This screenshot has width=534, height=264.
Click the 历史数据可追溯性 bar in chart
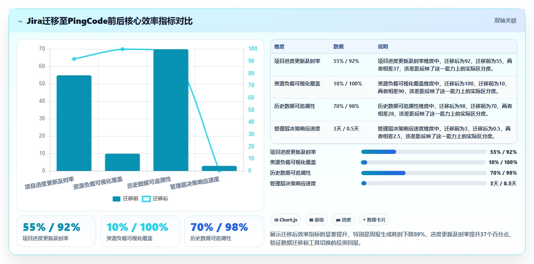[171, 110]
